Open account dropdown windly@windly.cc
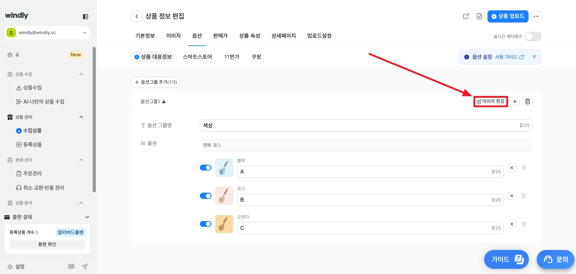 pyautogui.click(x=47, y=33)
